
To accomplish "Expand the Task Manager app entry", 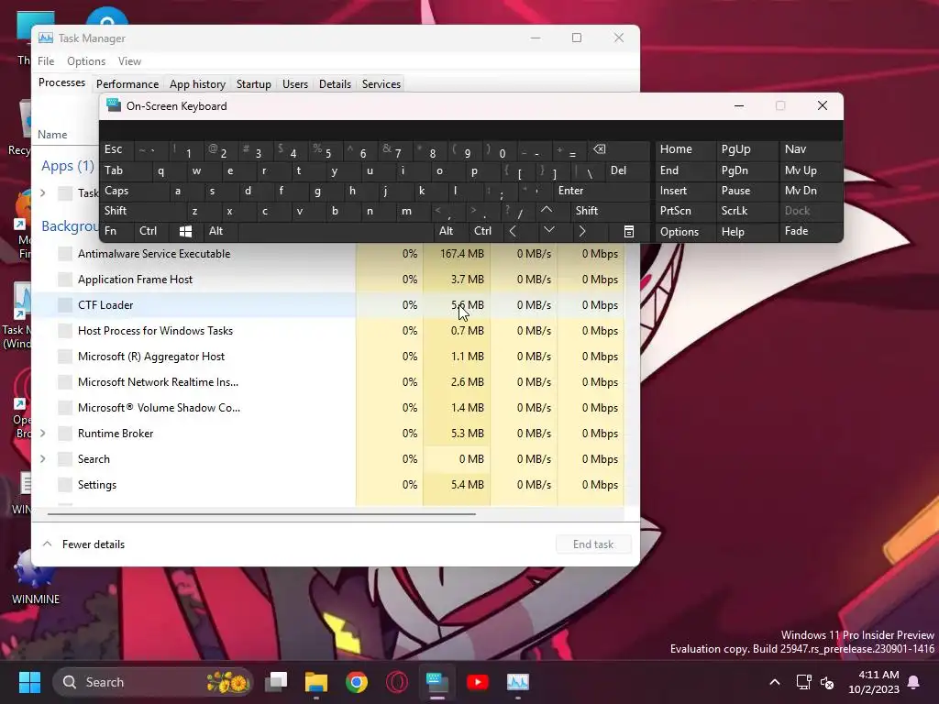I will [43, 192].
